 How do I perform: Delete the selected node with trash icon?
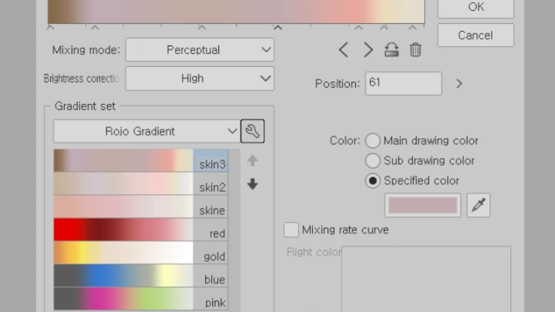click(x=415, y=50)
